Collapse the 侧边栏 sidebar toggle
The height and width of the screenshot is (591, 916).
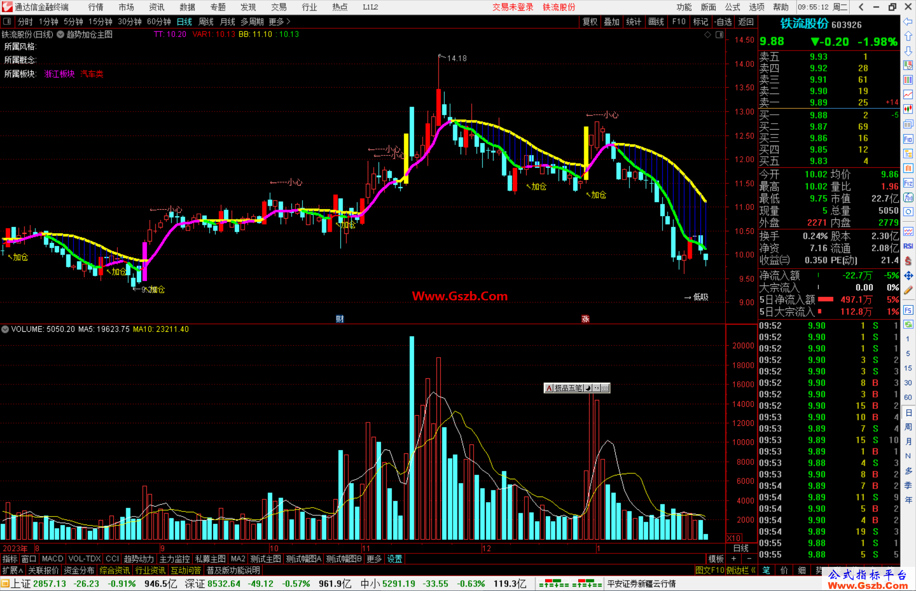click(x=741, y=570)
